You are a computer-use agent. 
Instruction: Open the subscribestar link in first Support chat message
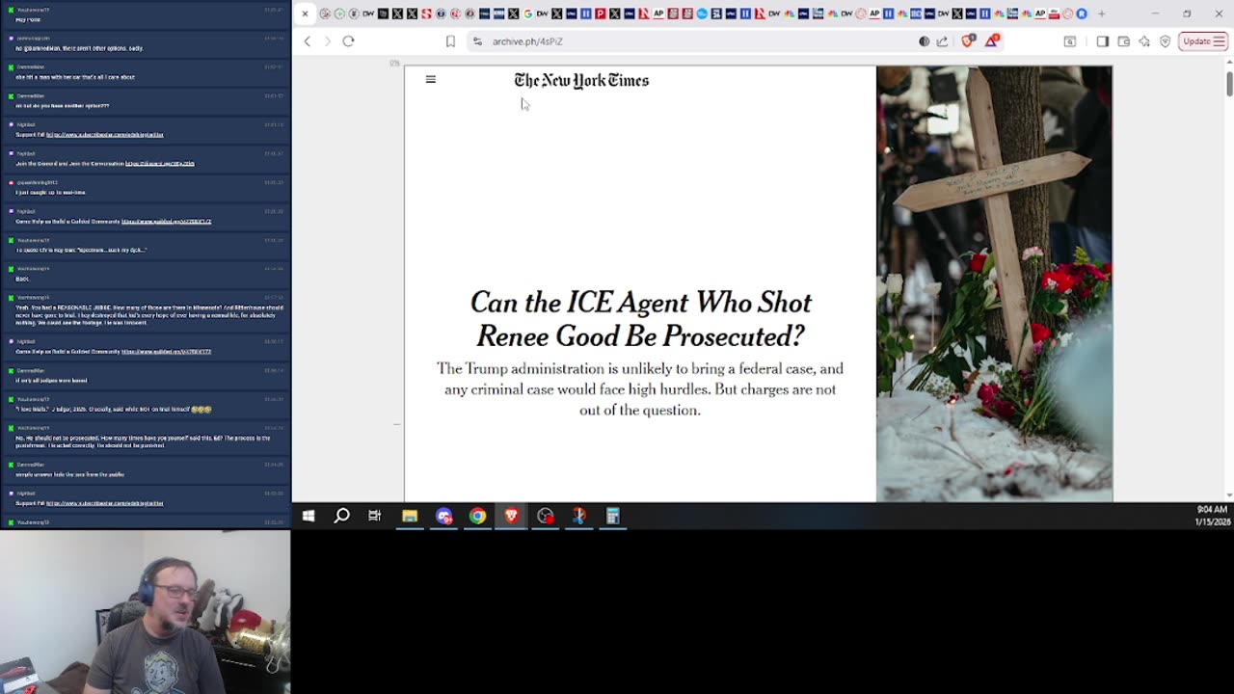click(x=104, y=135)
